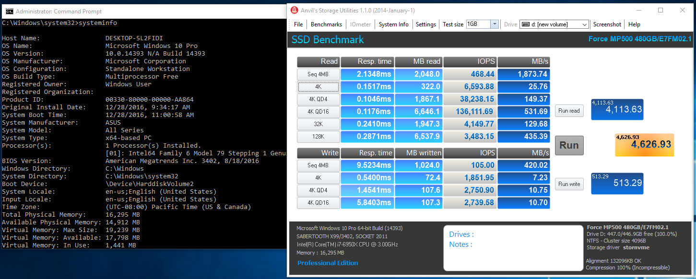Click the Command Prompt title bar icon
The image size is (696, 279).
pyautogui.click(x=9, y=12)
